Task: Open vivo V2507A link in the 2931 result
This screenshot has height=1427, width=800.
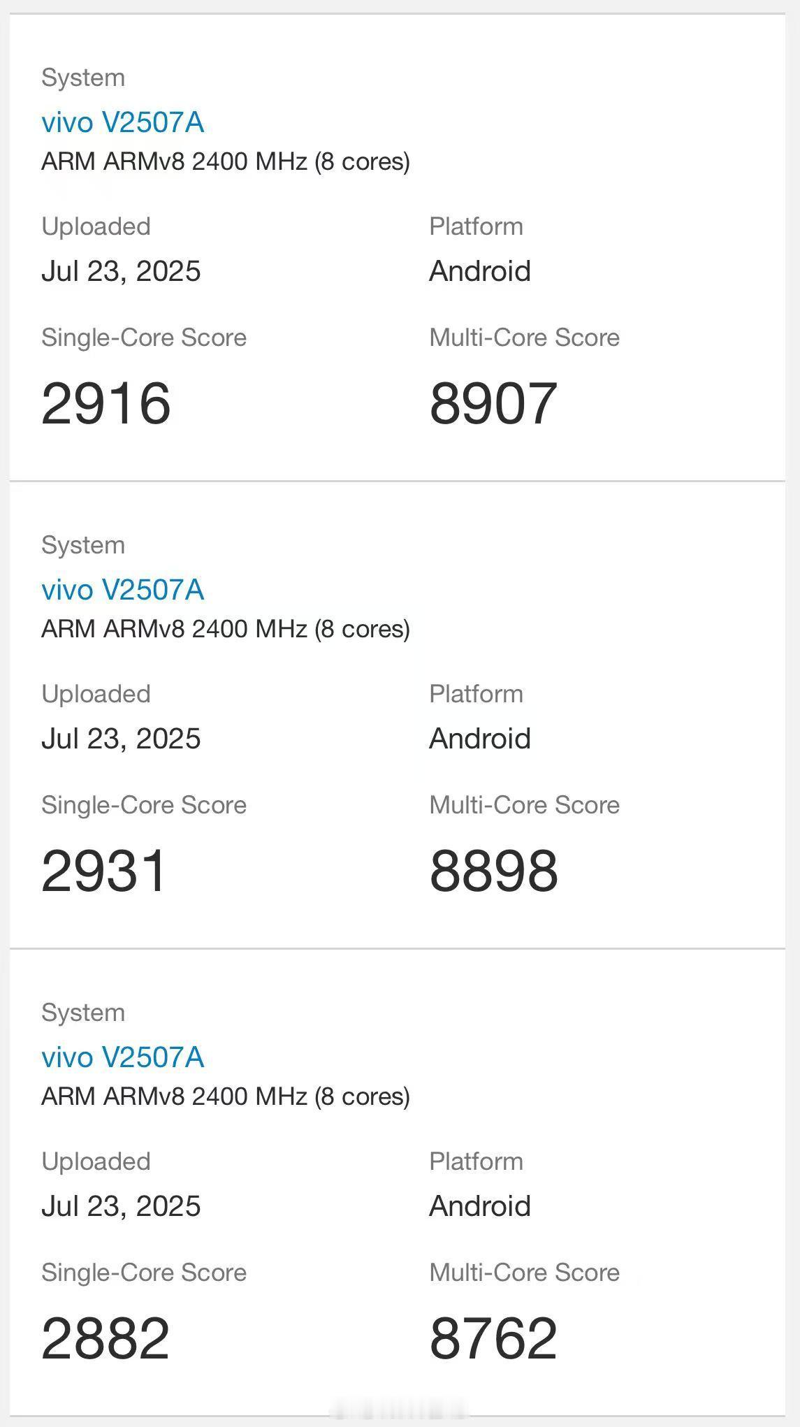Action: [x=123, y=590]
